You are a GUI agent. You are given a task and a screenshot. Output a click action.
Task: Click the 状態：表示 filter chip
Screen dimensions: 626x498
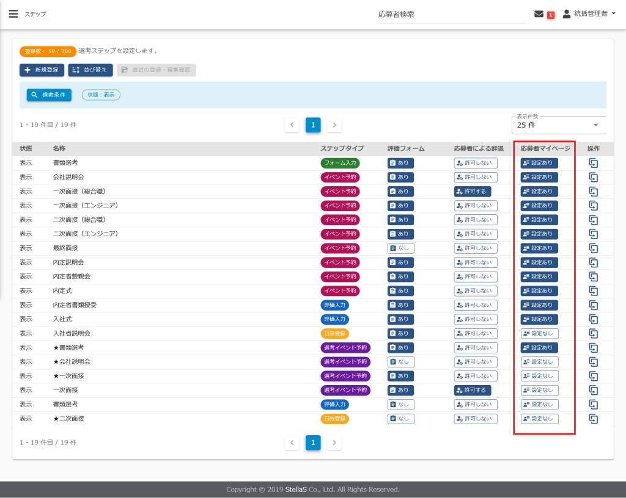(x=101, y=95)
